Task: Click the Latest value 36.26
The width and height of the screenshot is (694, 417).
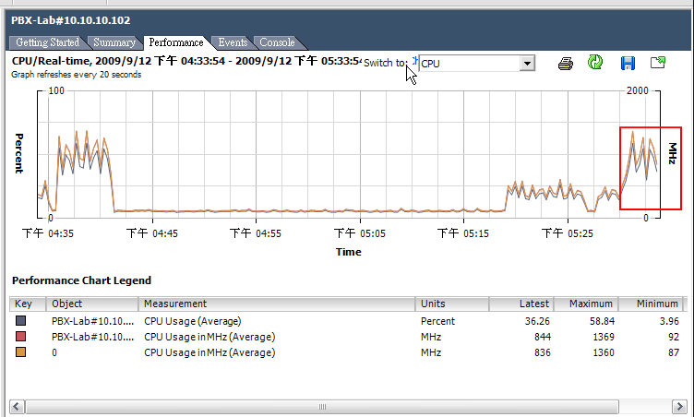Action: coord(537,321)
